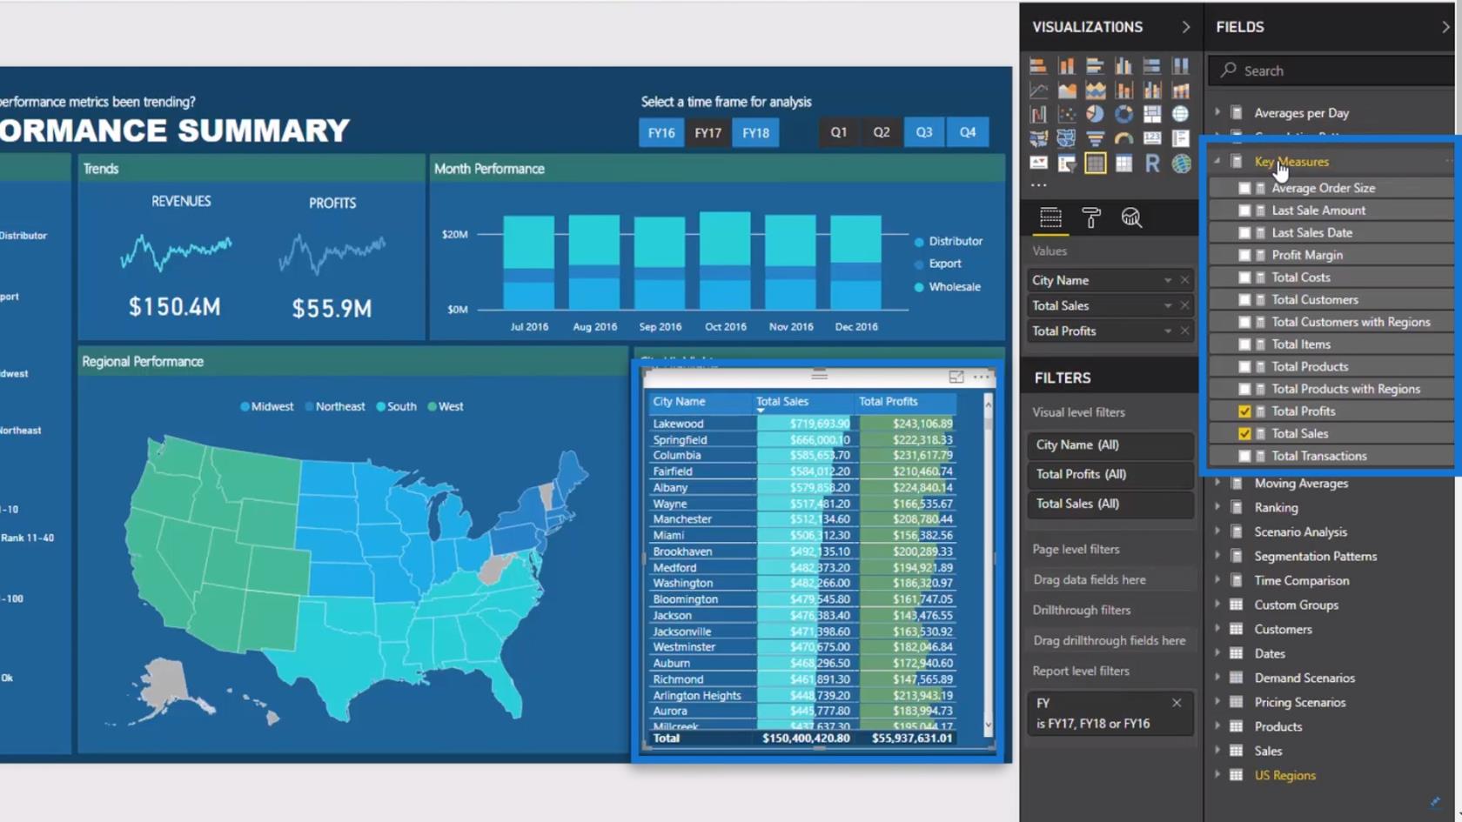Select the Clustered column chart visualization
Viewport: 1462px width, 822px height.
tap(1123, 66)
